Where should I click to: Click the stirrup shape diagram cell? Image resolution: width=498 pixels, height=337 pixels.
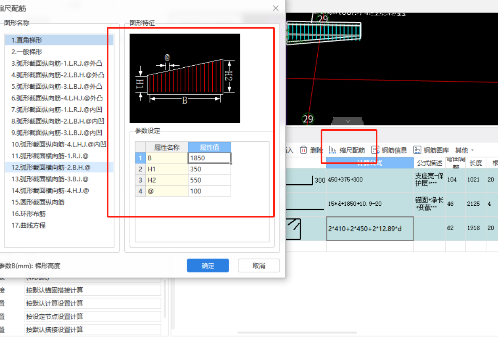[306, 228]
